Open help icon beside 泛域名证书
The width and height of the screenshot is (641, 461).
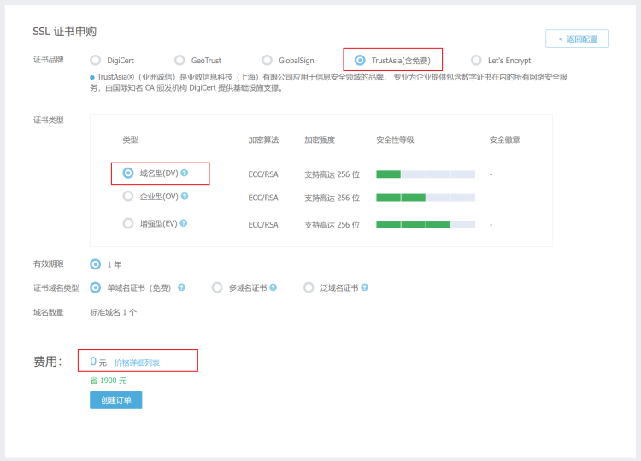(x=365, y=287)
